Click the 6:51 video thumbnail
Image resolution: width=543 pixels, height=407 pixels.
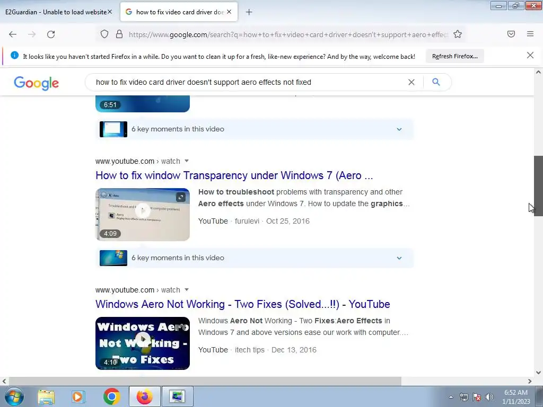pyautogui.click(x=143, y=104)
